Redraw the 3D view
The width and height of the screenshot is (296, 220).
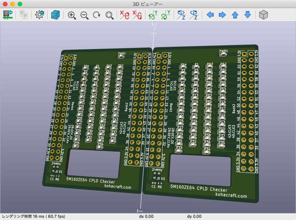click(97, 15)
